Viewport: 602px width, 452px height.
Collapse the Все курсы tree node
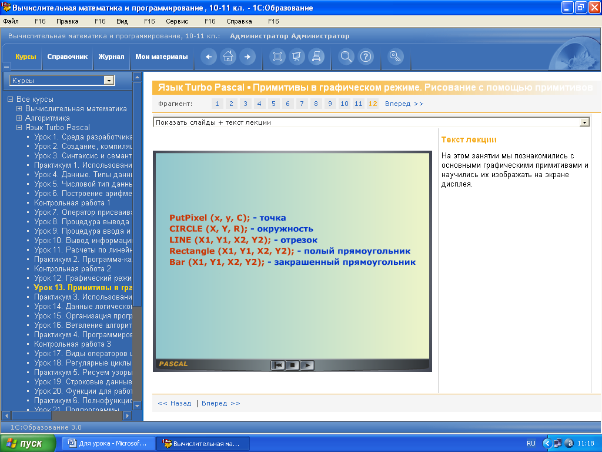pos(11,99)
